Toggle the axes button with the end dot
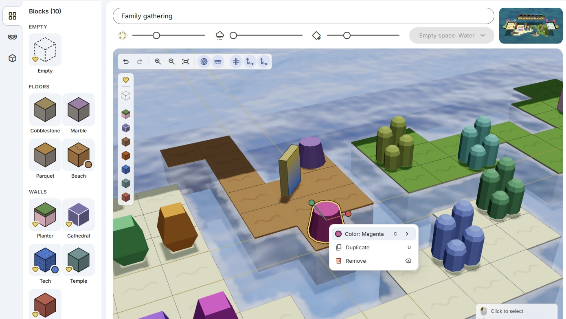Viewport: 566px width, 319px height. point(263,62)
